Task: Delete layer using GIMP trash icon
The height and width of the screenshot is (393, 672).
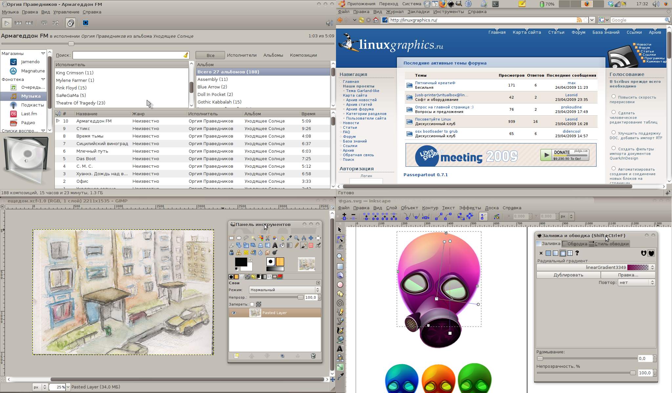Action: [x=313, y=356]
